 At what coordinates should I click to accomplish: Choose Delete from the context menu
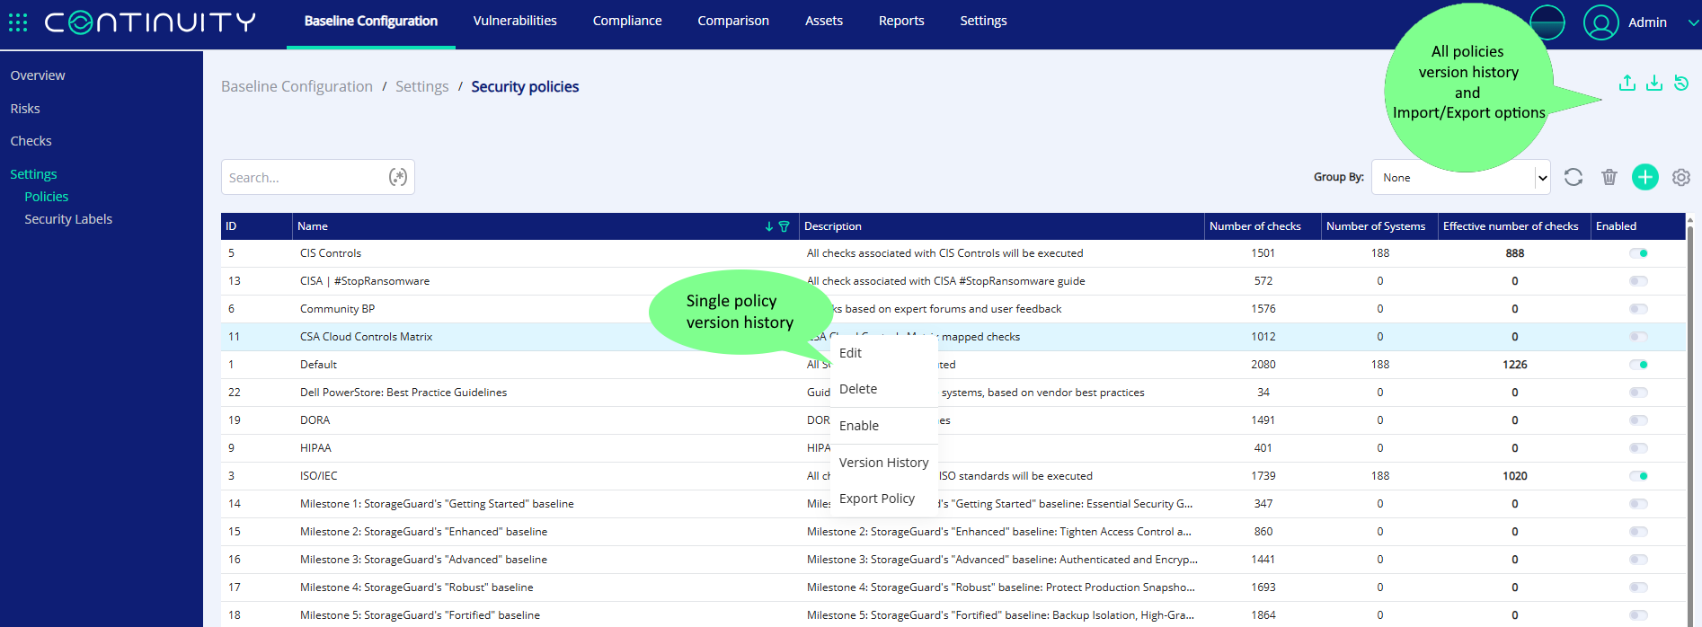(x=884, y=389)
